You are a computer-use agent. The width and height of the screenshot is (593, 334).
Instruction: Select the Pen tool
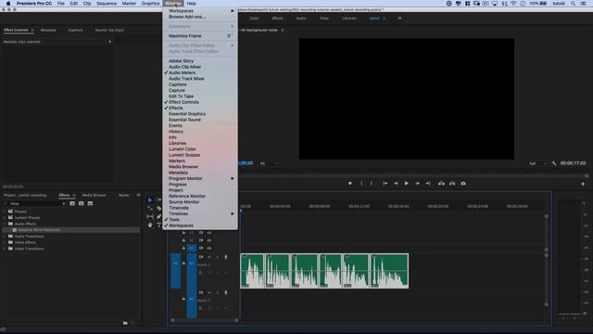[158, 216]
